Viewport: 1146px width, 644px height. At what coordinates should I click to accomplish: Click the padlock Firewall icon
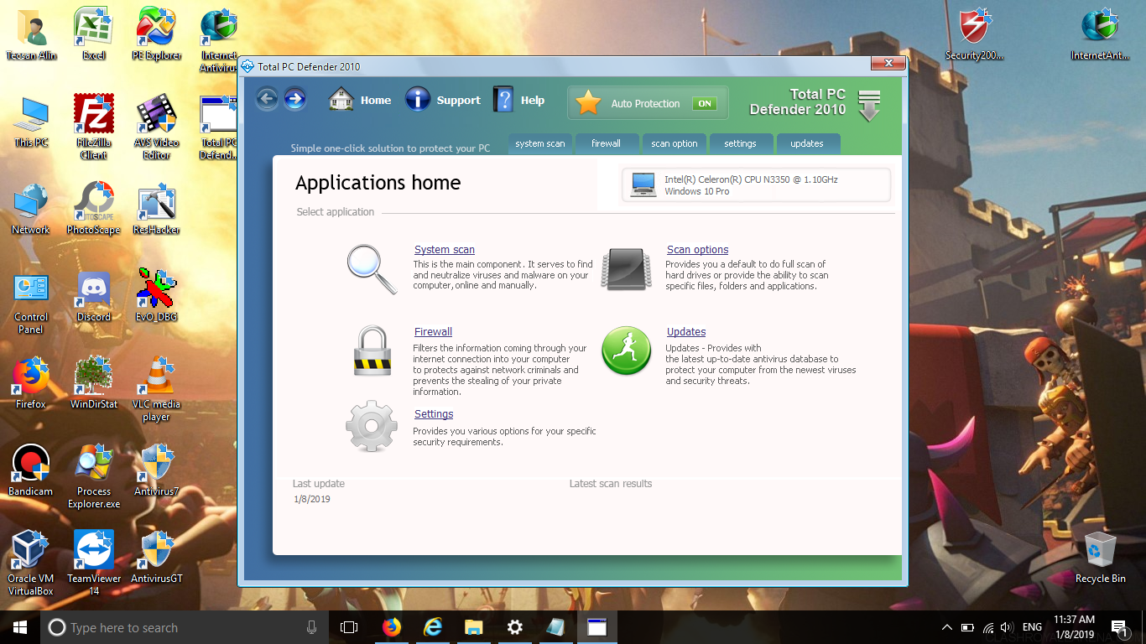[x=372, y=351]
